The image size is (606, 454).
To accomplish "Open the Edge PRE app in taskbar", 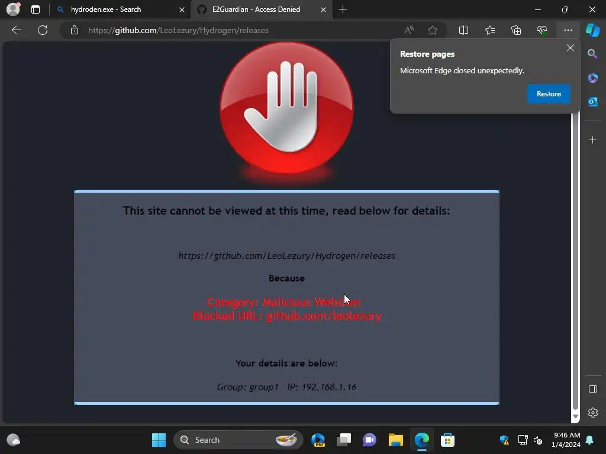I will point(318,440).
